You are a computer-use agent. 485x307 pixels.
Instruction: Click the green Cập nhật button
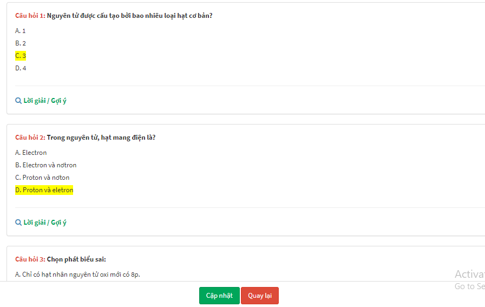pyautogui.click(x=219, y=296)
